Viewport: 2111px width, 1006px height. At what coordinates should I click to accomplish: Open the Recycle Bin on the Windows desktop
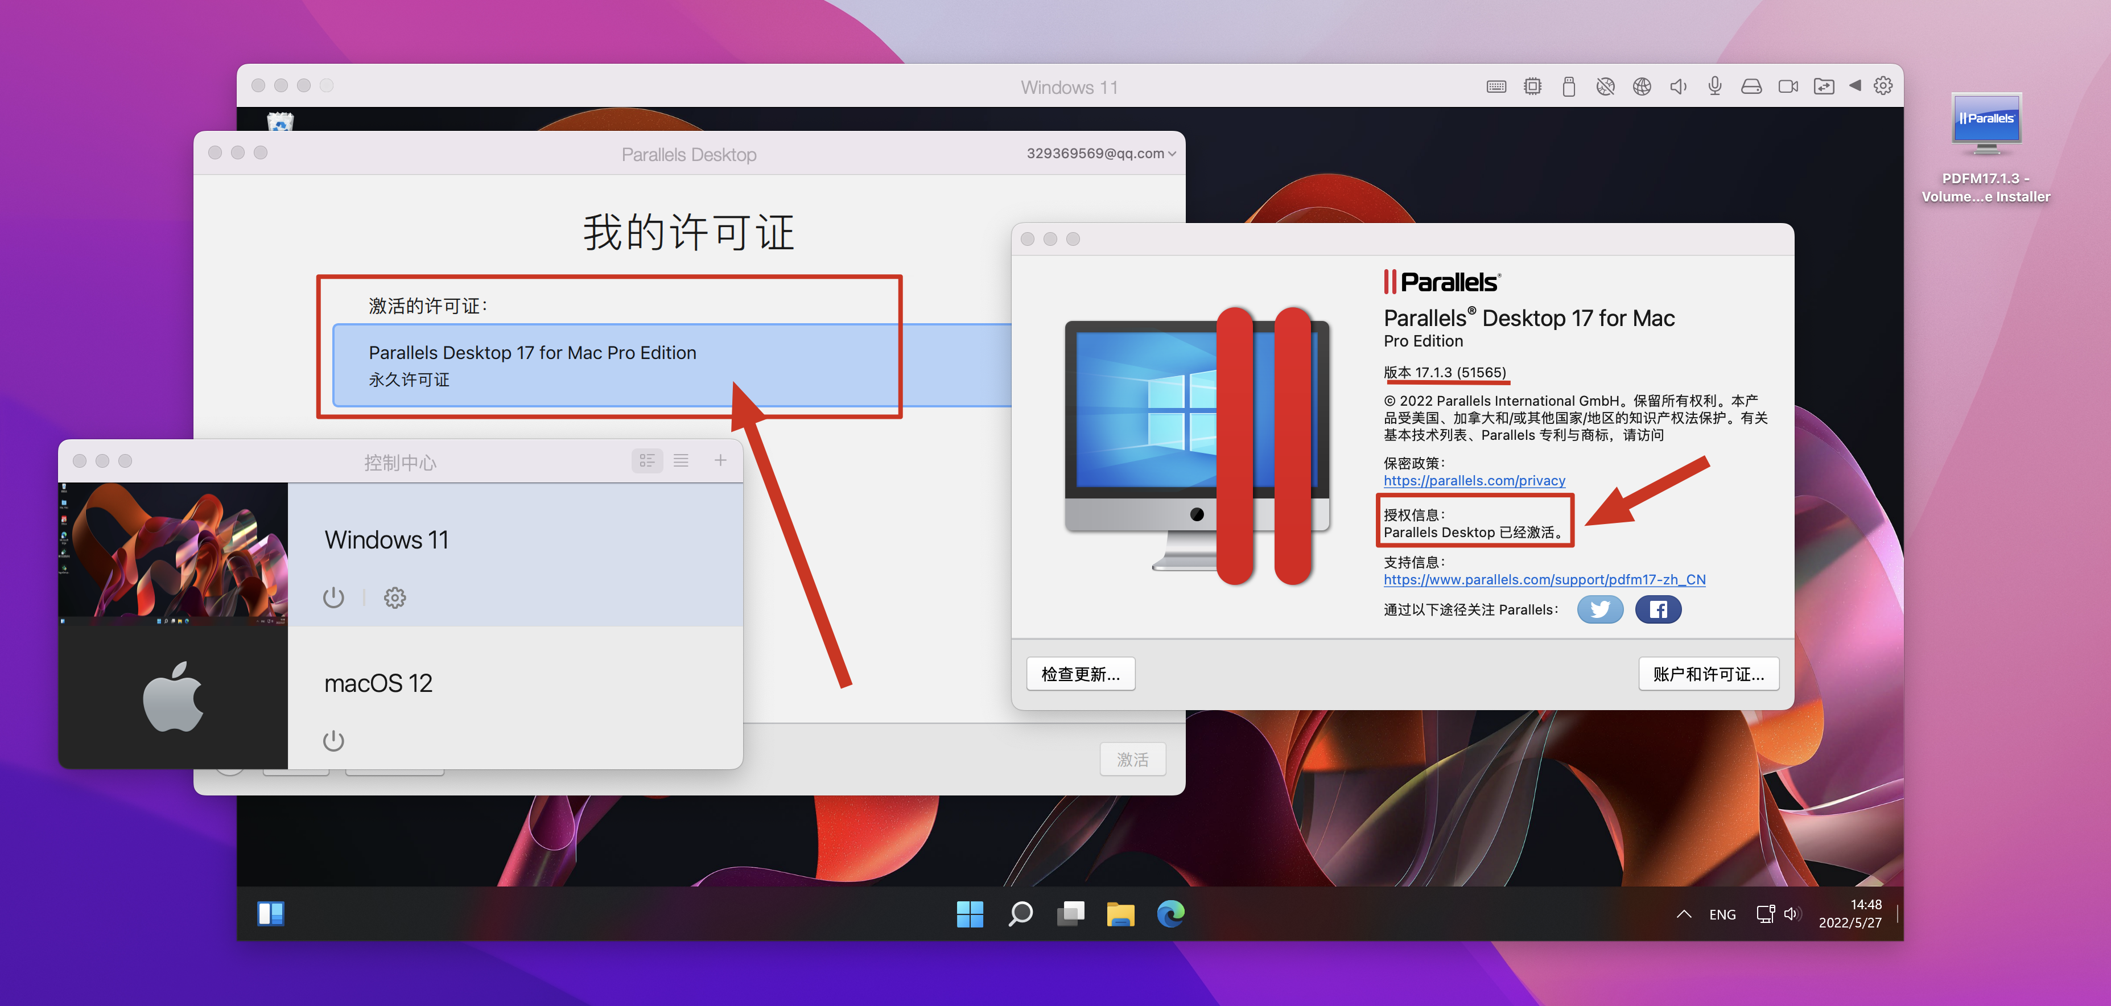pos(281,121)
